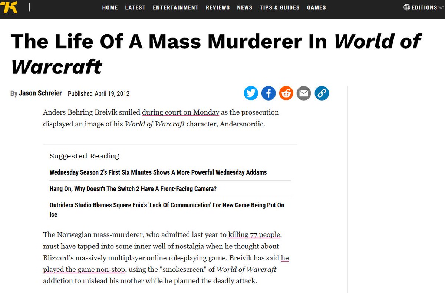Open the Wednesday Season 2 suggested article
445x293 pixels.
158,172
